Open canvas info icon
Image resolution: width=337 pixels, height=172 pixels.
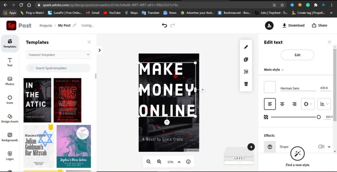pyautogui.click(x=188, y=162)
